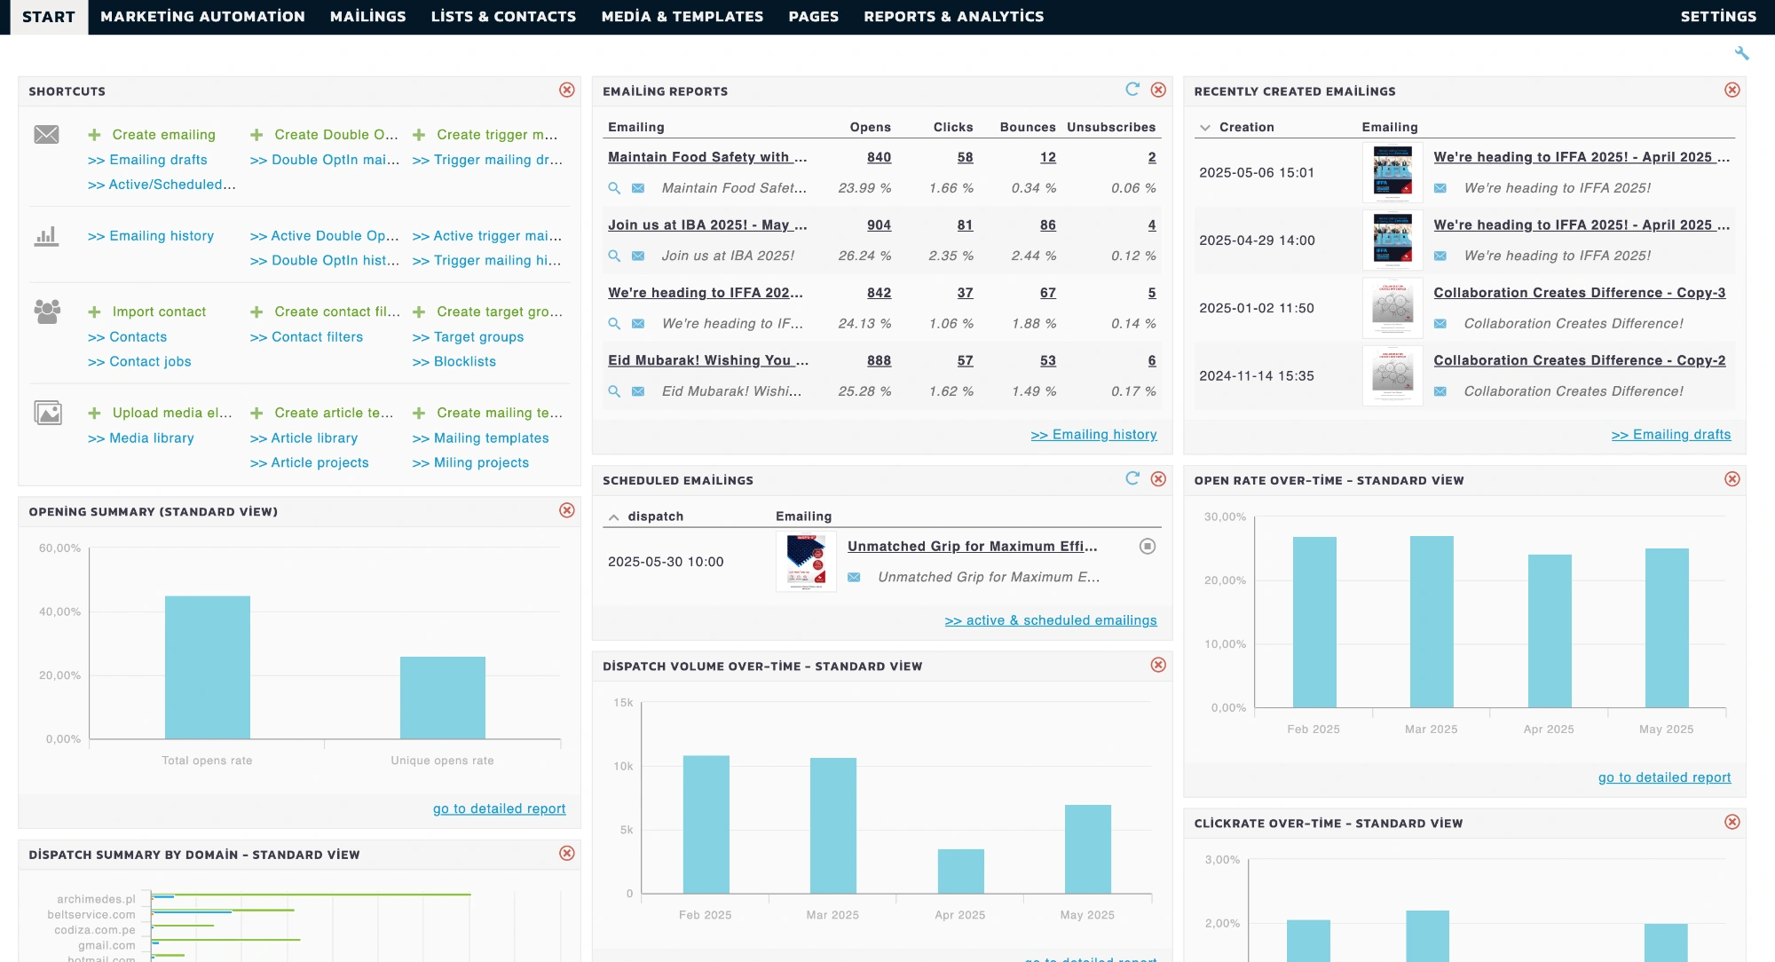Collapse the dispatch column in Scheduled Emailings
Screen dimensions: 1775x962
613,515
